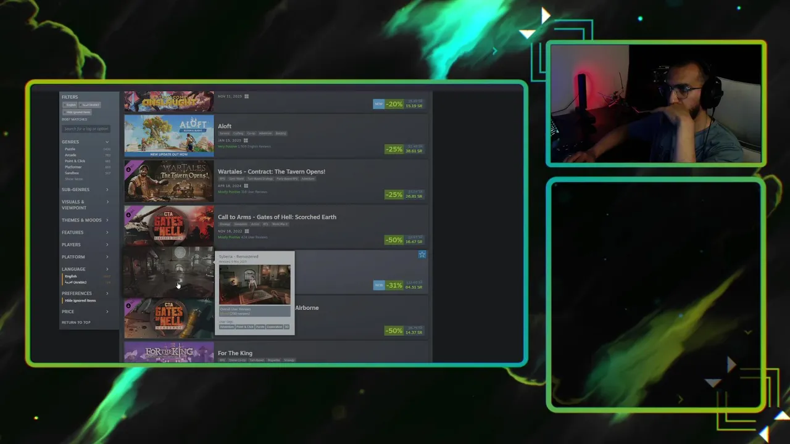Click the wishlist star icon on hovered game row
Screen dimensions: 790x444
[x=422, y=254]
